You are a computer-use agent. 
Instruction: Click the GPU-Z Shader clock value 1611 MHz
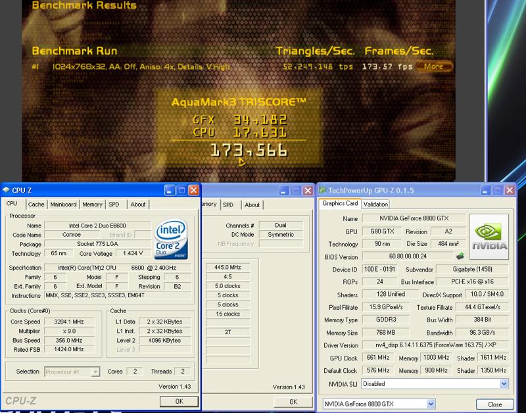[492, 358]
